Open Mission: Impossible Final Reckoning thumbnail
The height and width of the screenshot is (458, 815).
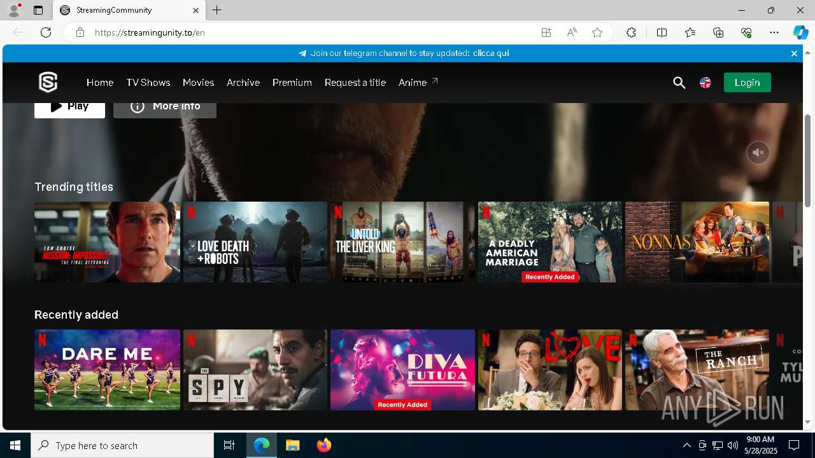pos(107,242)
